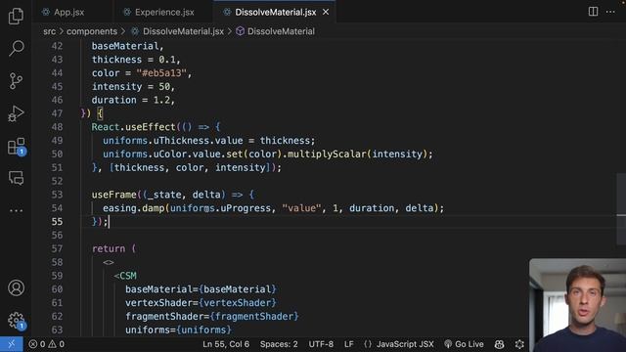Click Copilot status icon in status bar
The image size is (626, 352).
tap(499, 344)
